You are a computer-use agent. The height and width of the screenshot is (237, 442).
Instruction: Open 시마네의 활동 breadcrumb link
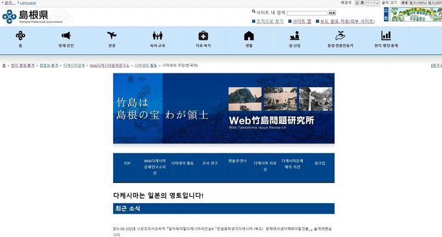(x=146, y=66)
